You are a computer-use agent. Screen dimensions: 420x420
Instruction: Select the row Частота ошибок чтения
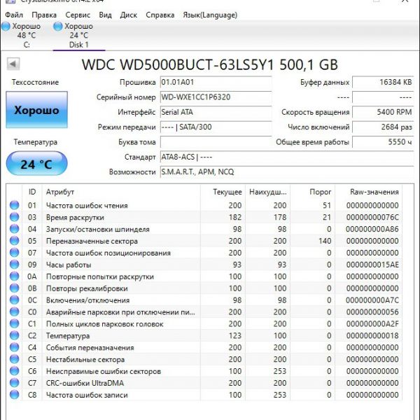tap(204, 205)
